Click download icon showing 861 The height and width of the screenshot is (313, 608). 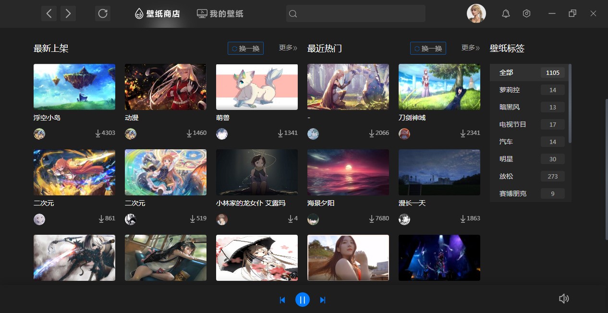[x=101, y=218]
